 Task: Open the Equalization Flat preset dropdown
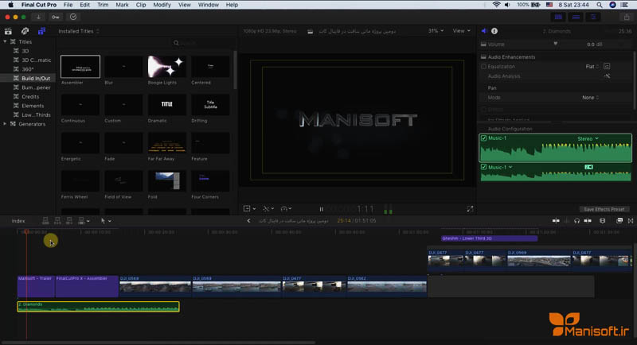[592, 67]
